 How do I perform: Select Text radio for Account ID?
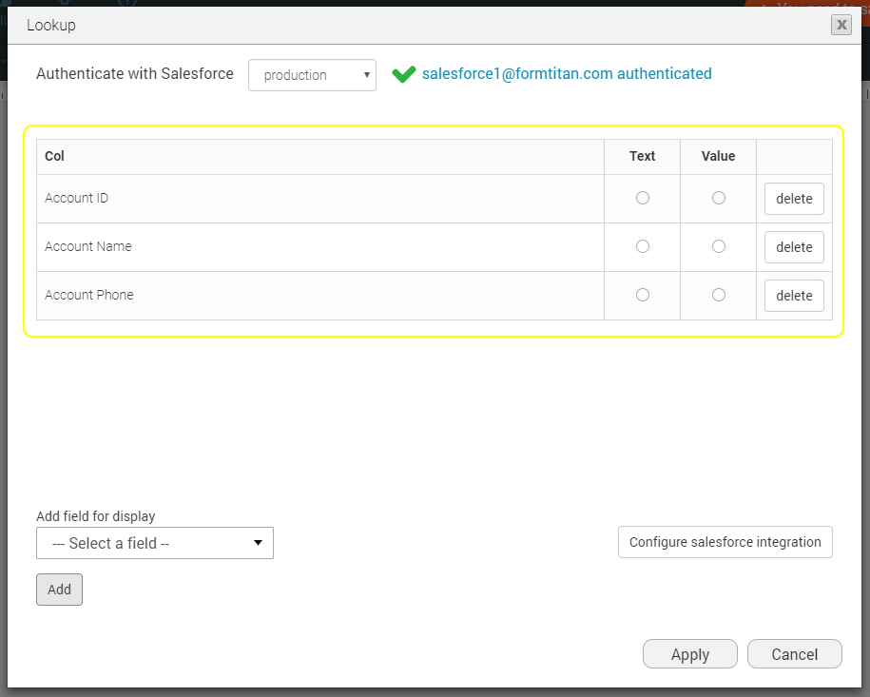pos(643,198)
